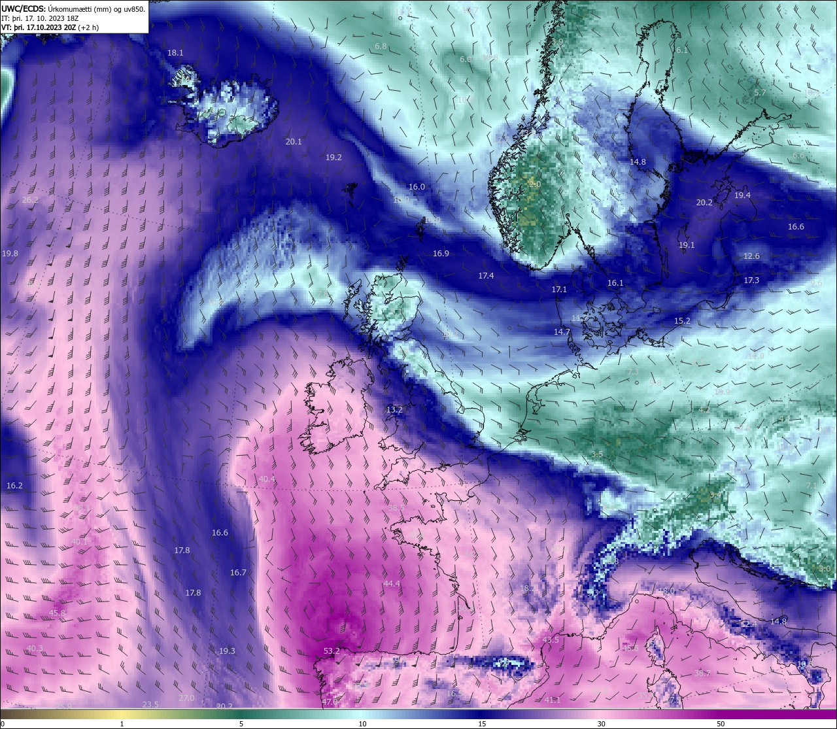Click the 19.4 value on the map
Viewport: 837px width, 729px height.
point(742,195)
